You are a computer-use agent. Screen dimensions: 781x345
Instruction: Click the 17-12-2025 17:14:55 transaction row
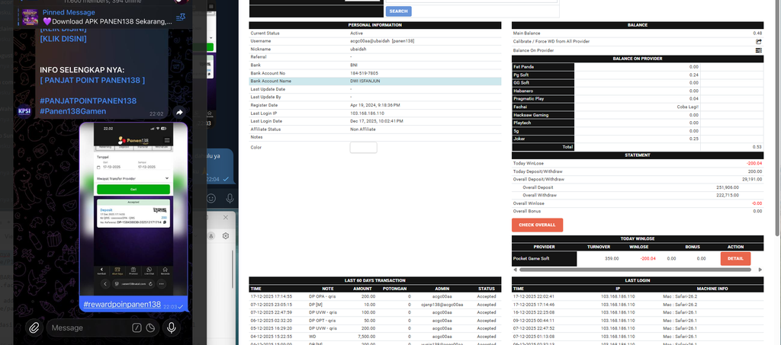point(375,296)
